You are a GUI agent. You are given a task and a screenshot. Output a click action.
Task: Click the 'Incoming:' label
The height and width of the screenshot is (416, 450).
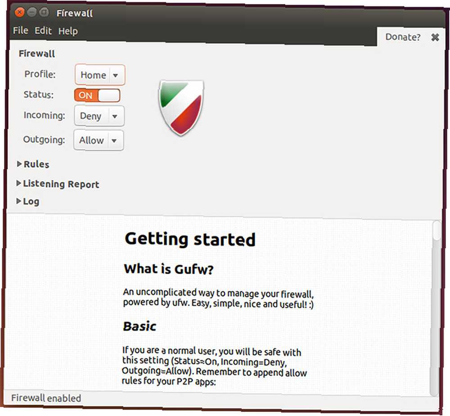[45, 115]
